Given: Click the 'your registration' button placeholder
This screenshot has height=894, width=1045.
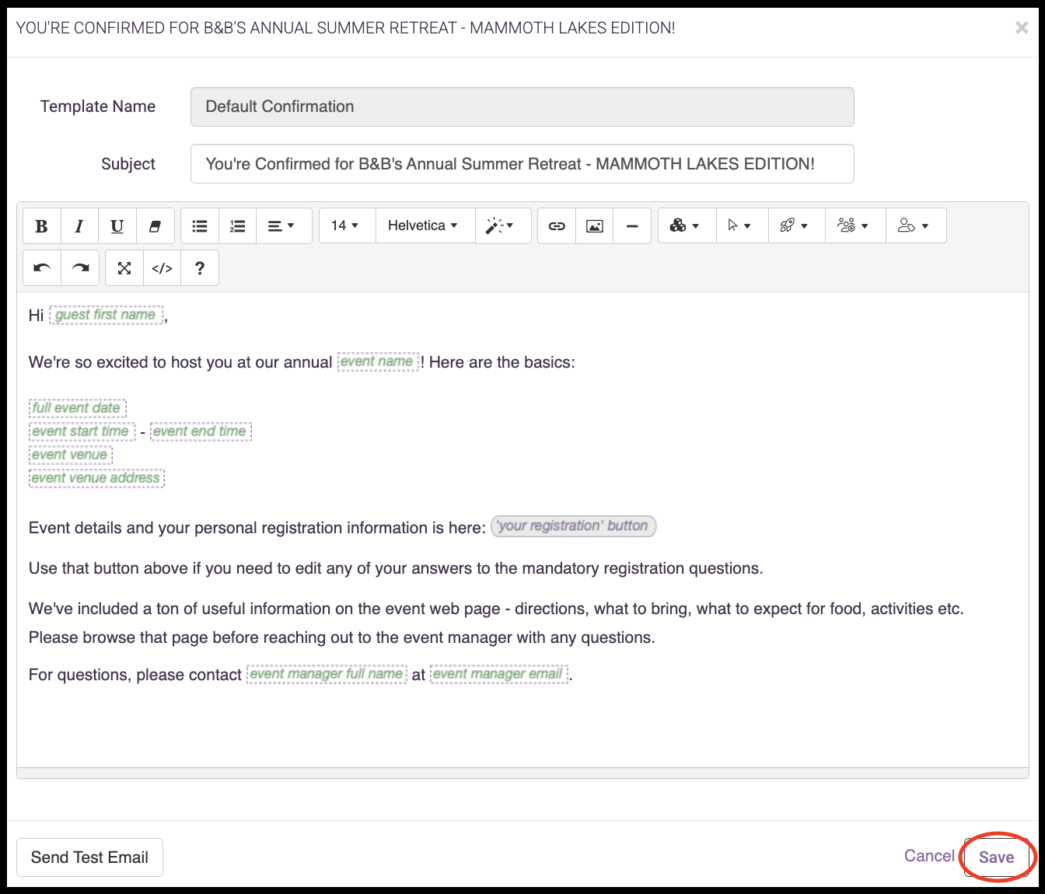Looking at the screenshot, I should click(x=574, y=526).
